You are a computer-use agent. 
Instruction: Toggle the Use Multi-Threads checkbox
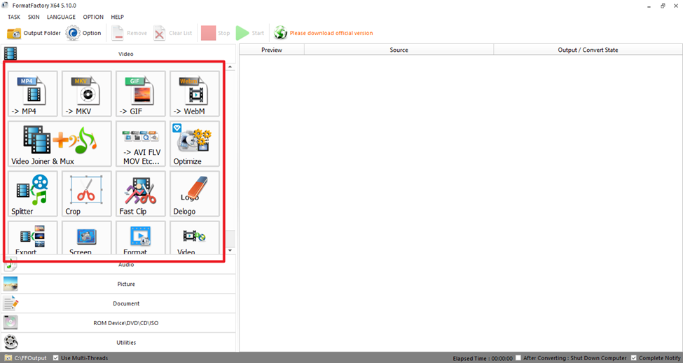click(56, 358)
